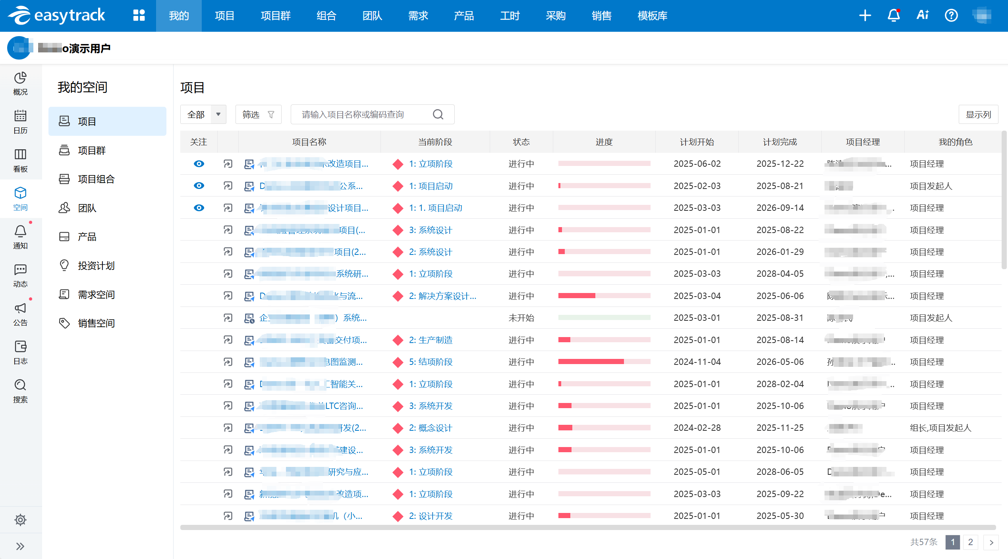The width and height of the screenshot is (1008, 559).
Task: Open the AI assistant icon
Action: tap(922, 15)
